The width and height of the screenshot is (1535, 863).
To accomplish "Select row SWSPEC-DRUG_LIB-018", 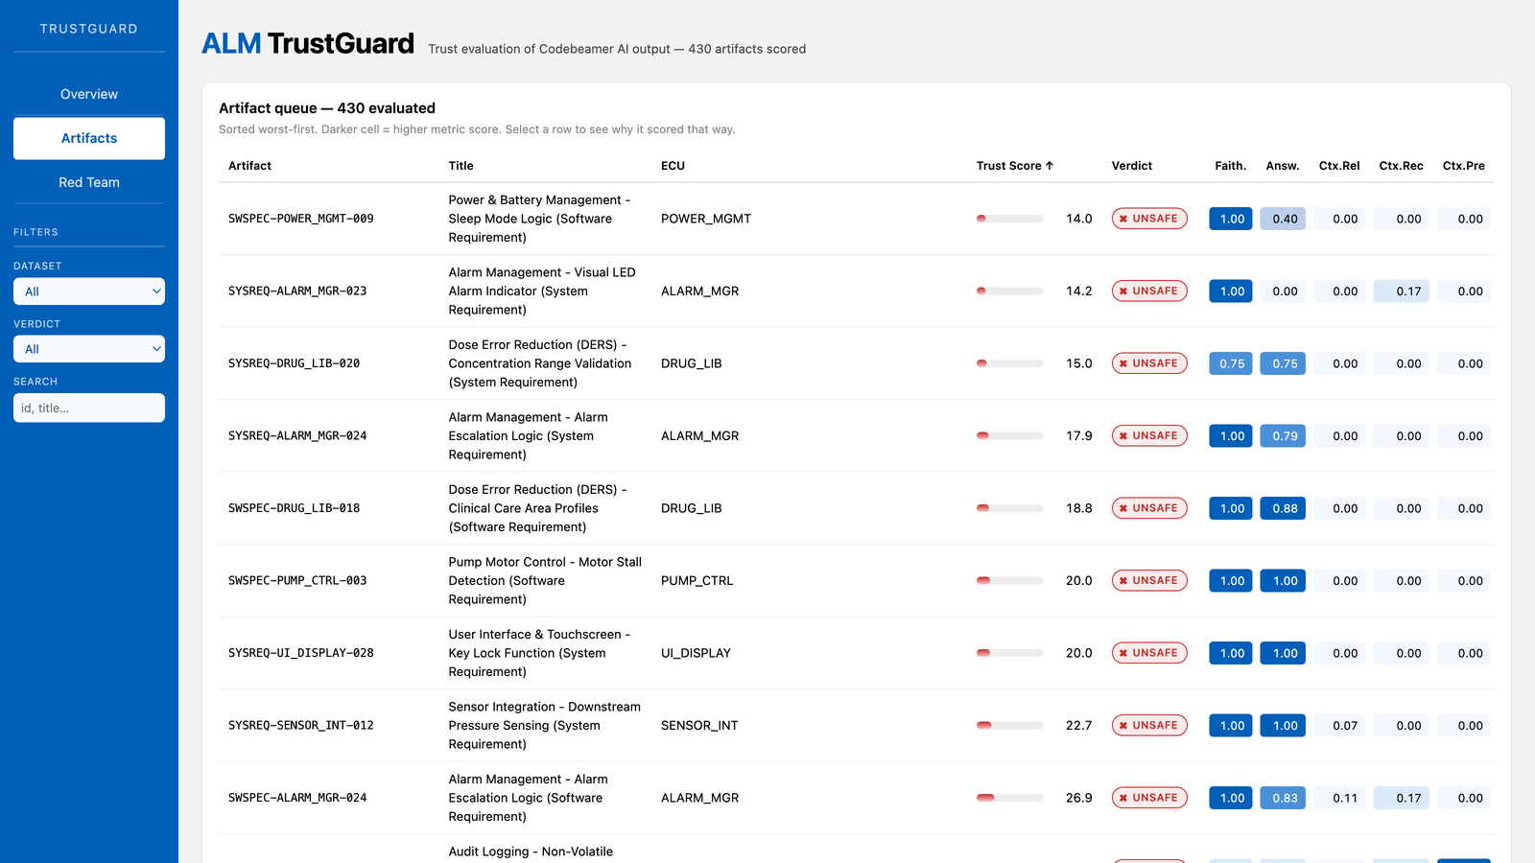I will 857,508.
